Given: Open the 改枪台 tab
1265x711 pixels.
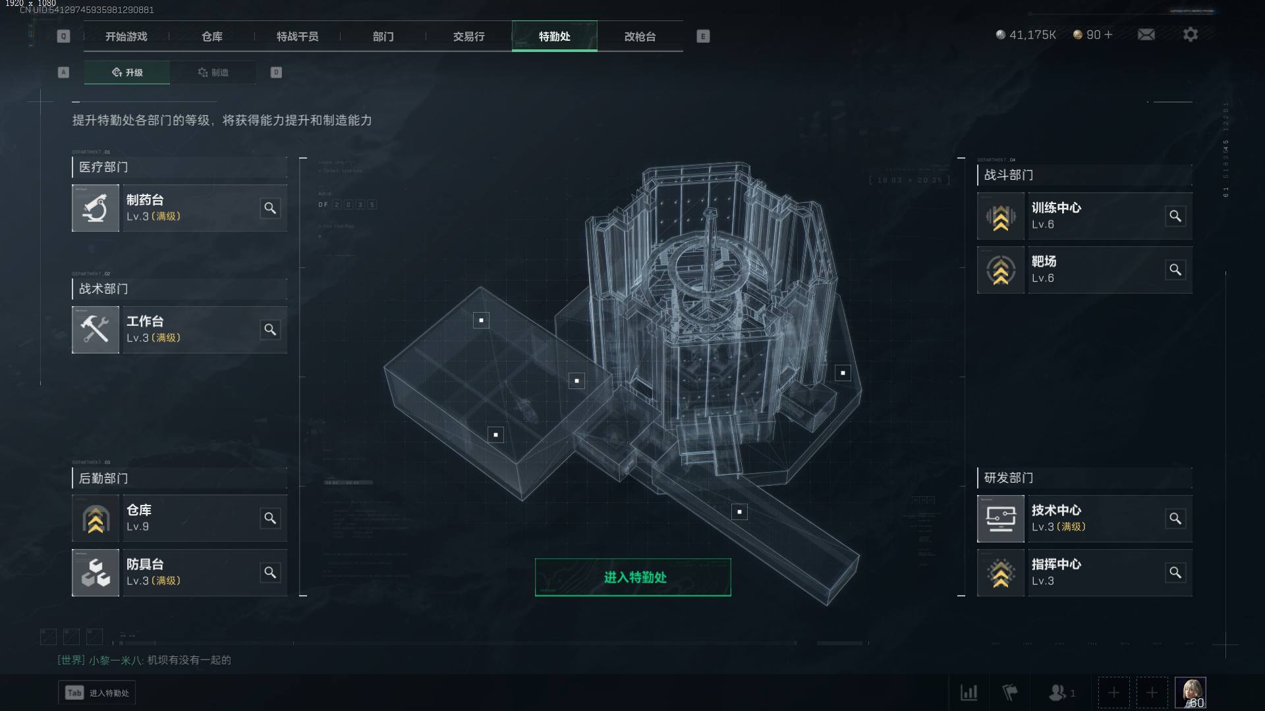Looking at the screenshot, I should (640, 36).
